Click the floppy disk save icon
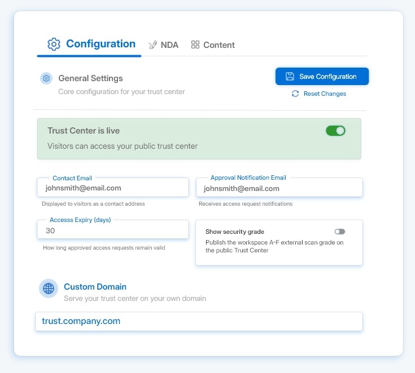Image resolution: width=415 pixels, height=373 pixels. tap(290, 76)
